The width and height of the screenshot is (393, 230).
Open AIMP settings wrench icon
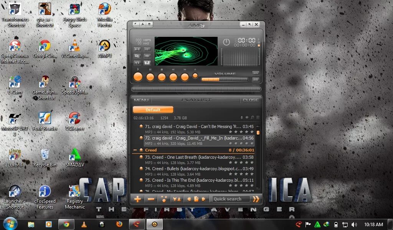(143, 24)
